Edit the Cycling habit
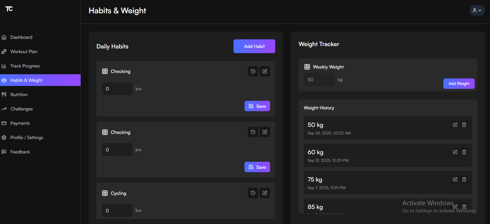Image resolution: width=490 pixels, height=224 pixels. (x=265, y=193)
